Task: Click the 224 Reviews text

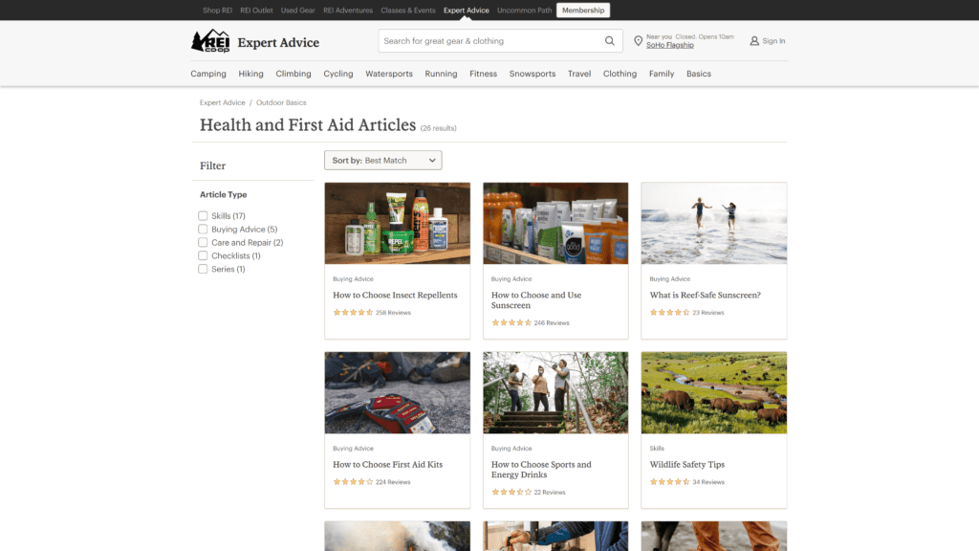Action: (x=393, y=482)
